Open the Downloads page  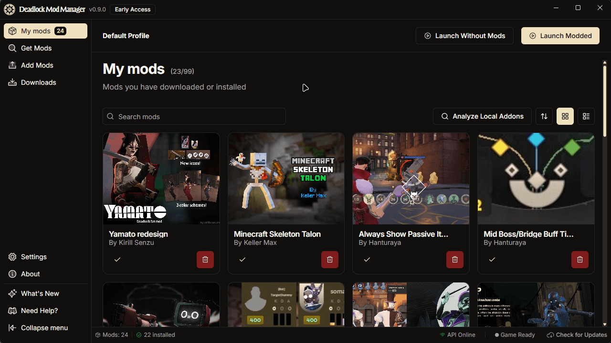coord(38,82)
